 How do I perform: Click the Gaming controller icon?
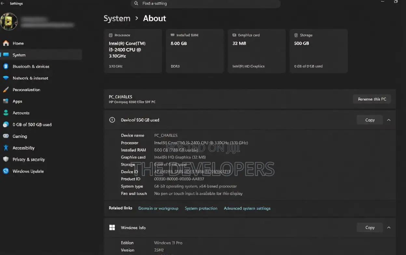(x=6, y=136)
